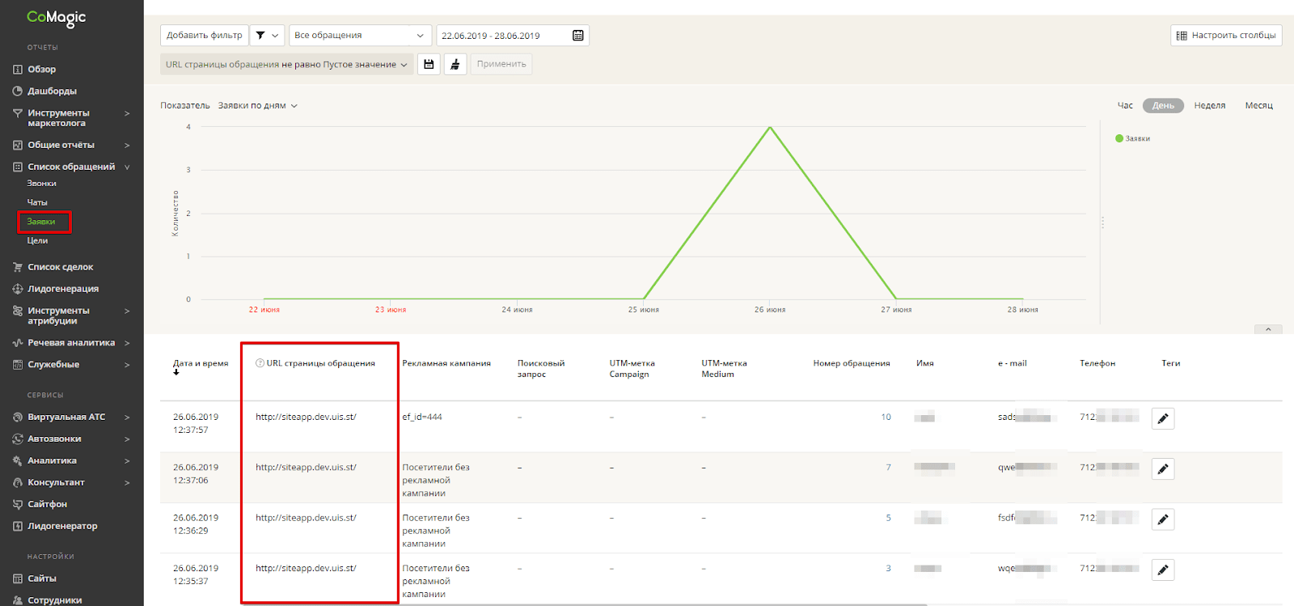The image size is (1294, 606).
Task: Expand Общие отчёты submenu arrow
Action: pos(127,145)
